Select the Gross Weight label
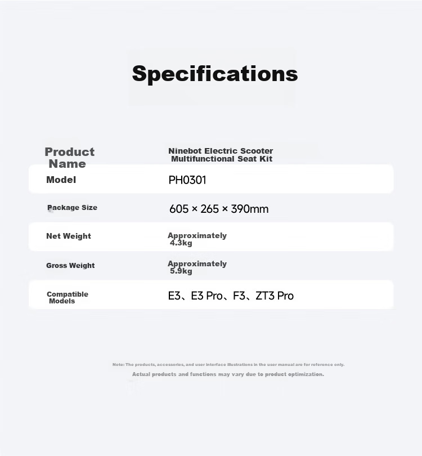This screenshot has height=456, width=422. point(70,266)
